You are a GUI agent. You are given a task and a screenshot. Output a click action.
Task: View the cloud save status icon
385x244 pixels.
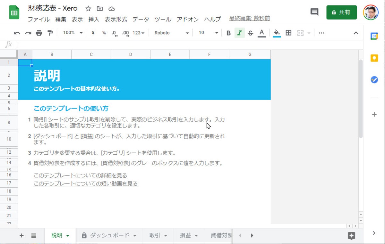click(112, 9)
